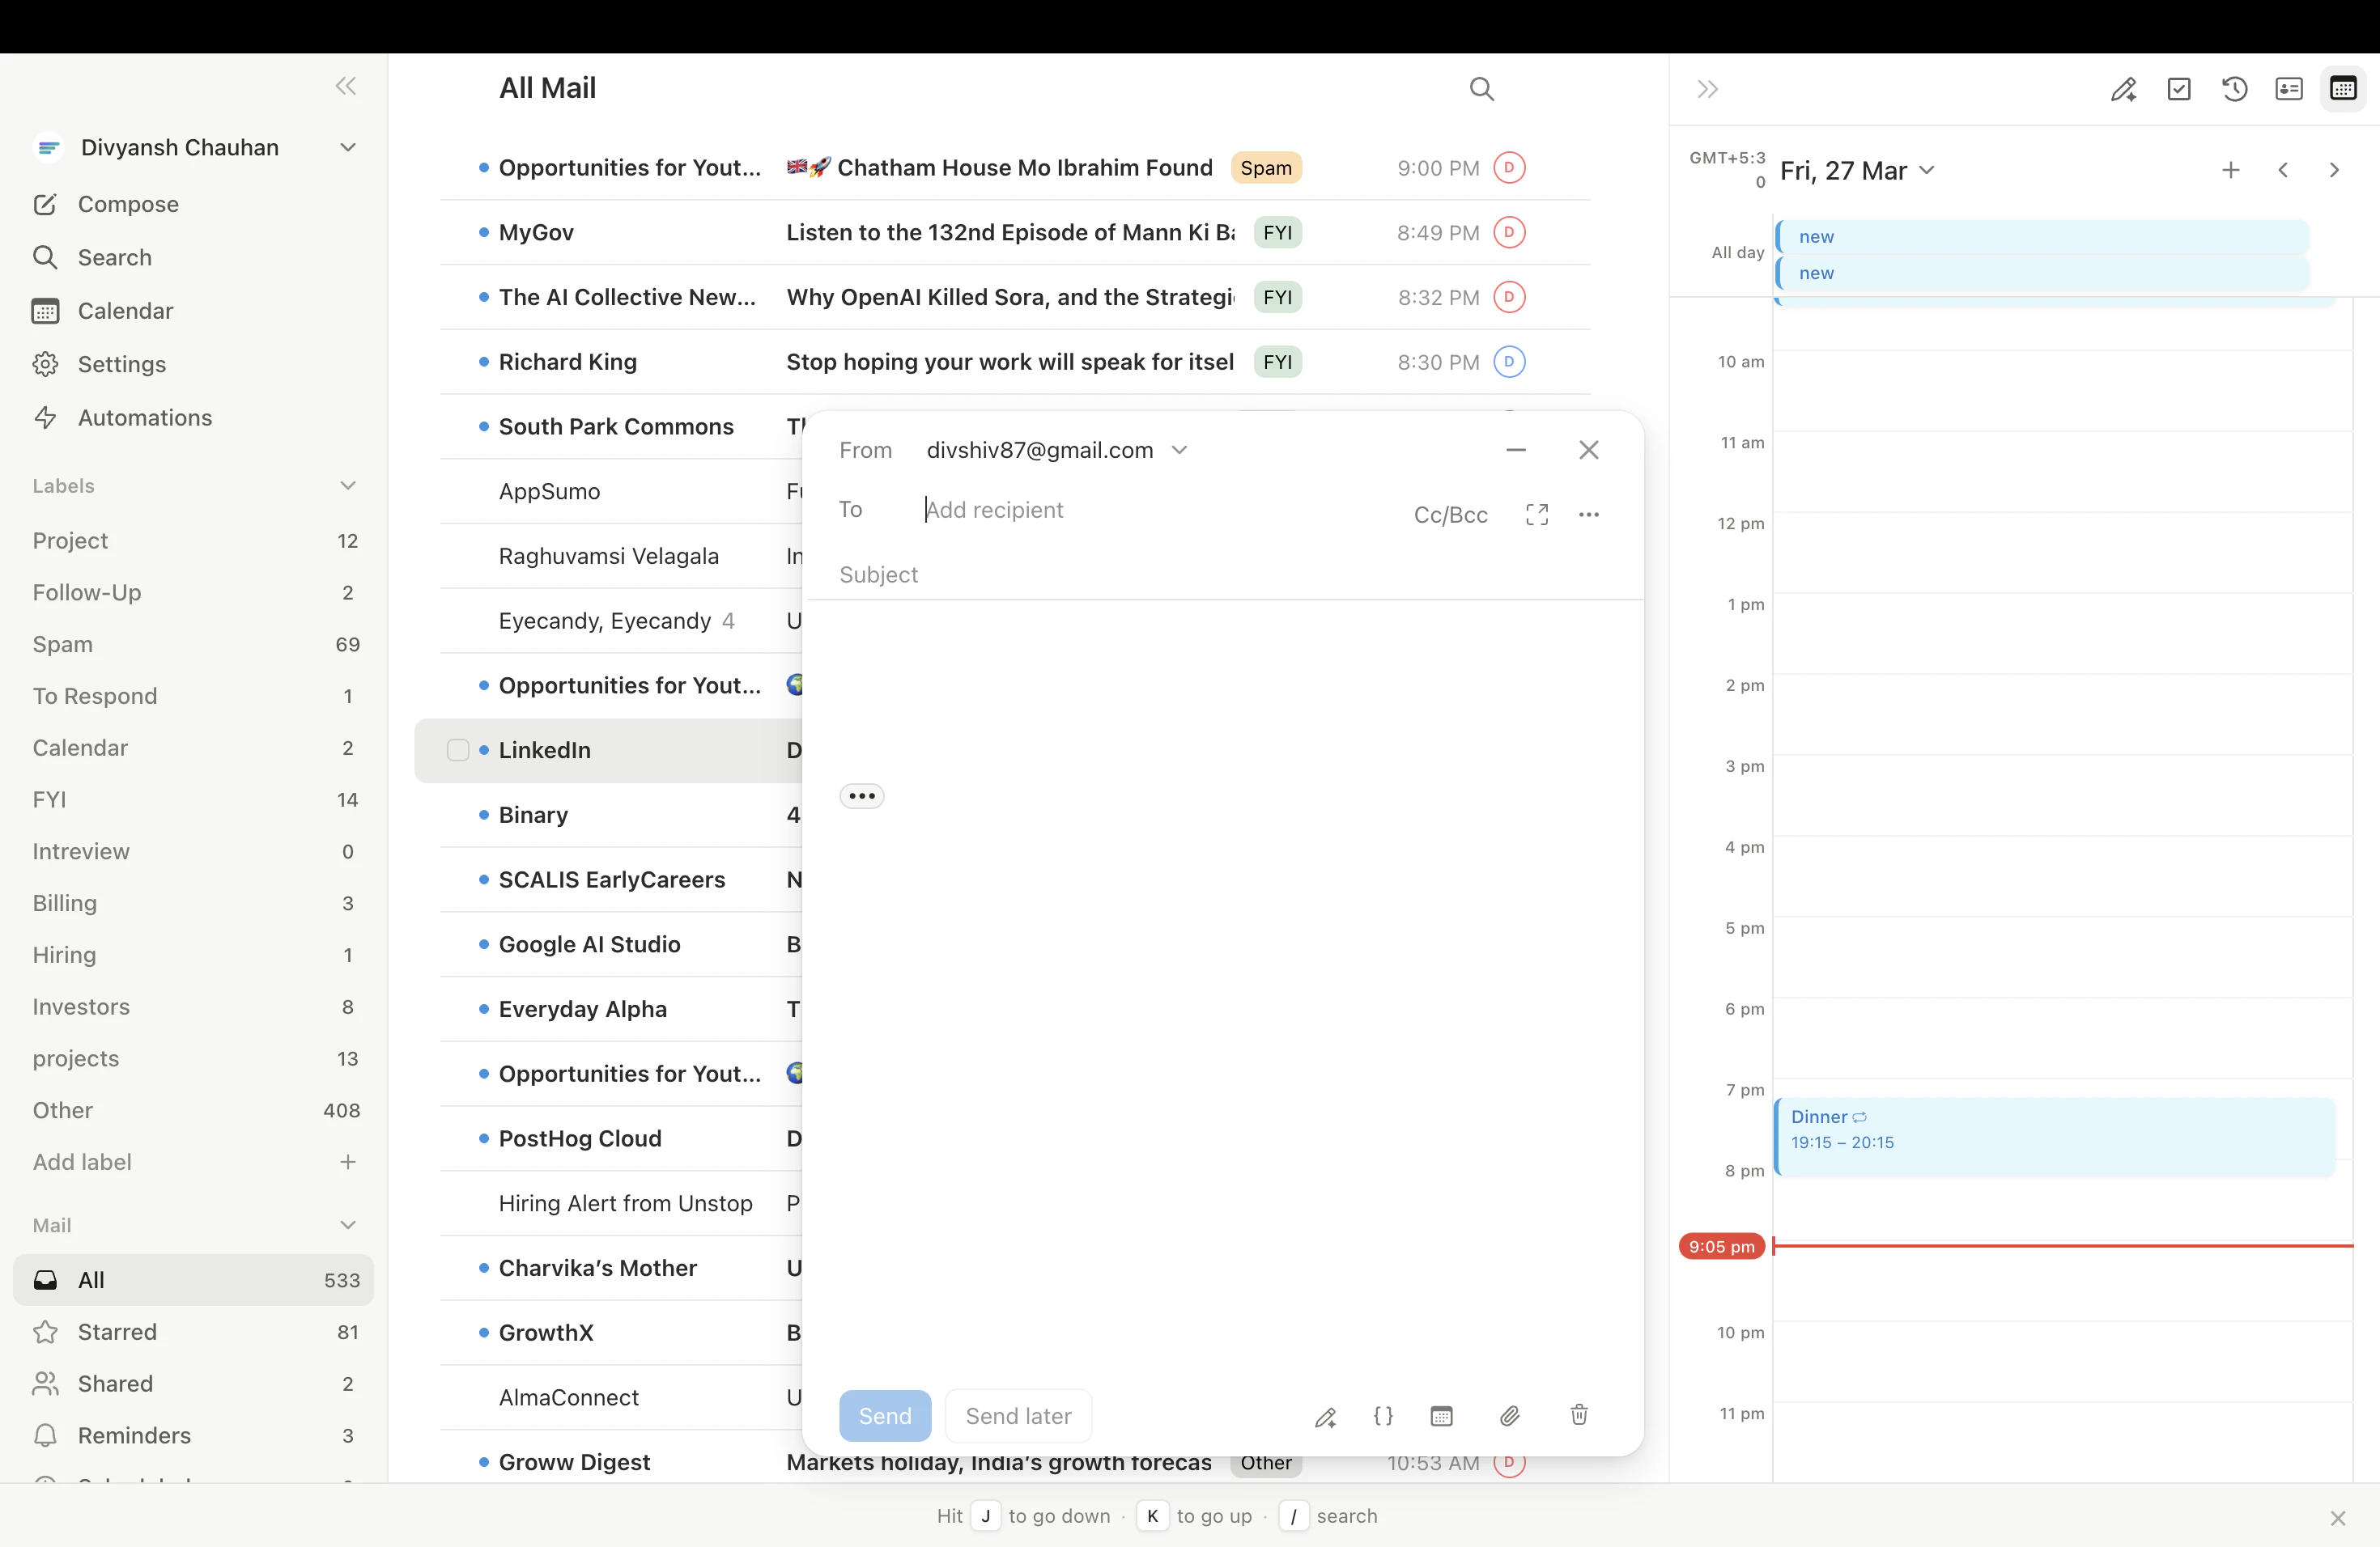Open the history panel at top right
This screenshot has height=1547, width=2380.
[x=2235, y=89]
